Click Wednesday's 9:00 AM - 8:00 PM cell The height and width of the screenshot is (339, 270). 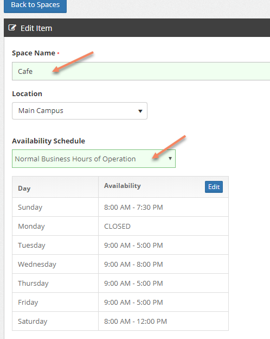point(163,264)
